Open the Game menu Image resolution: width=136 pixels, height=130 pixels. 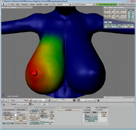click(x=32, y=4)
